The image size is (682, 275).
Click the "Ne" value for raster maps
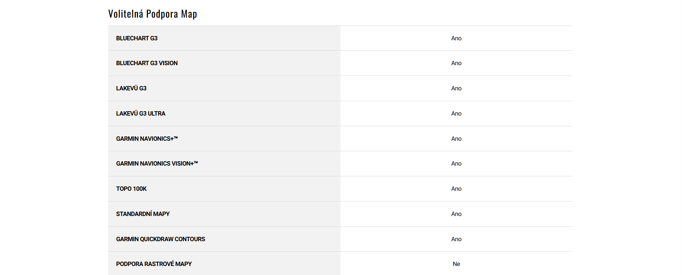click(456, 264)
